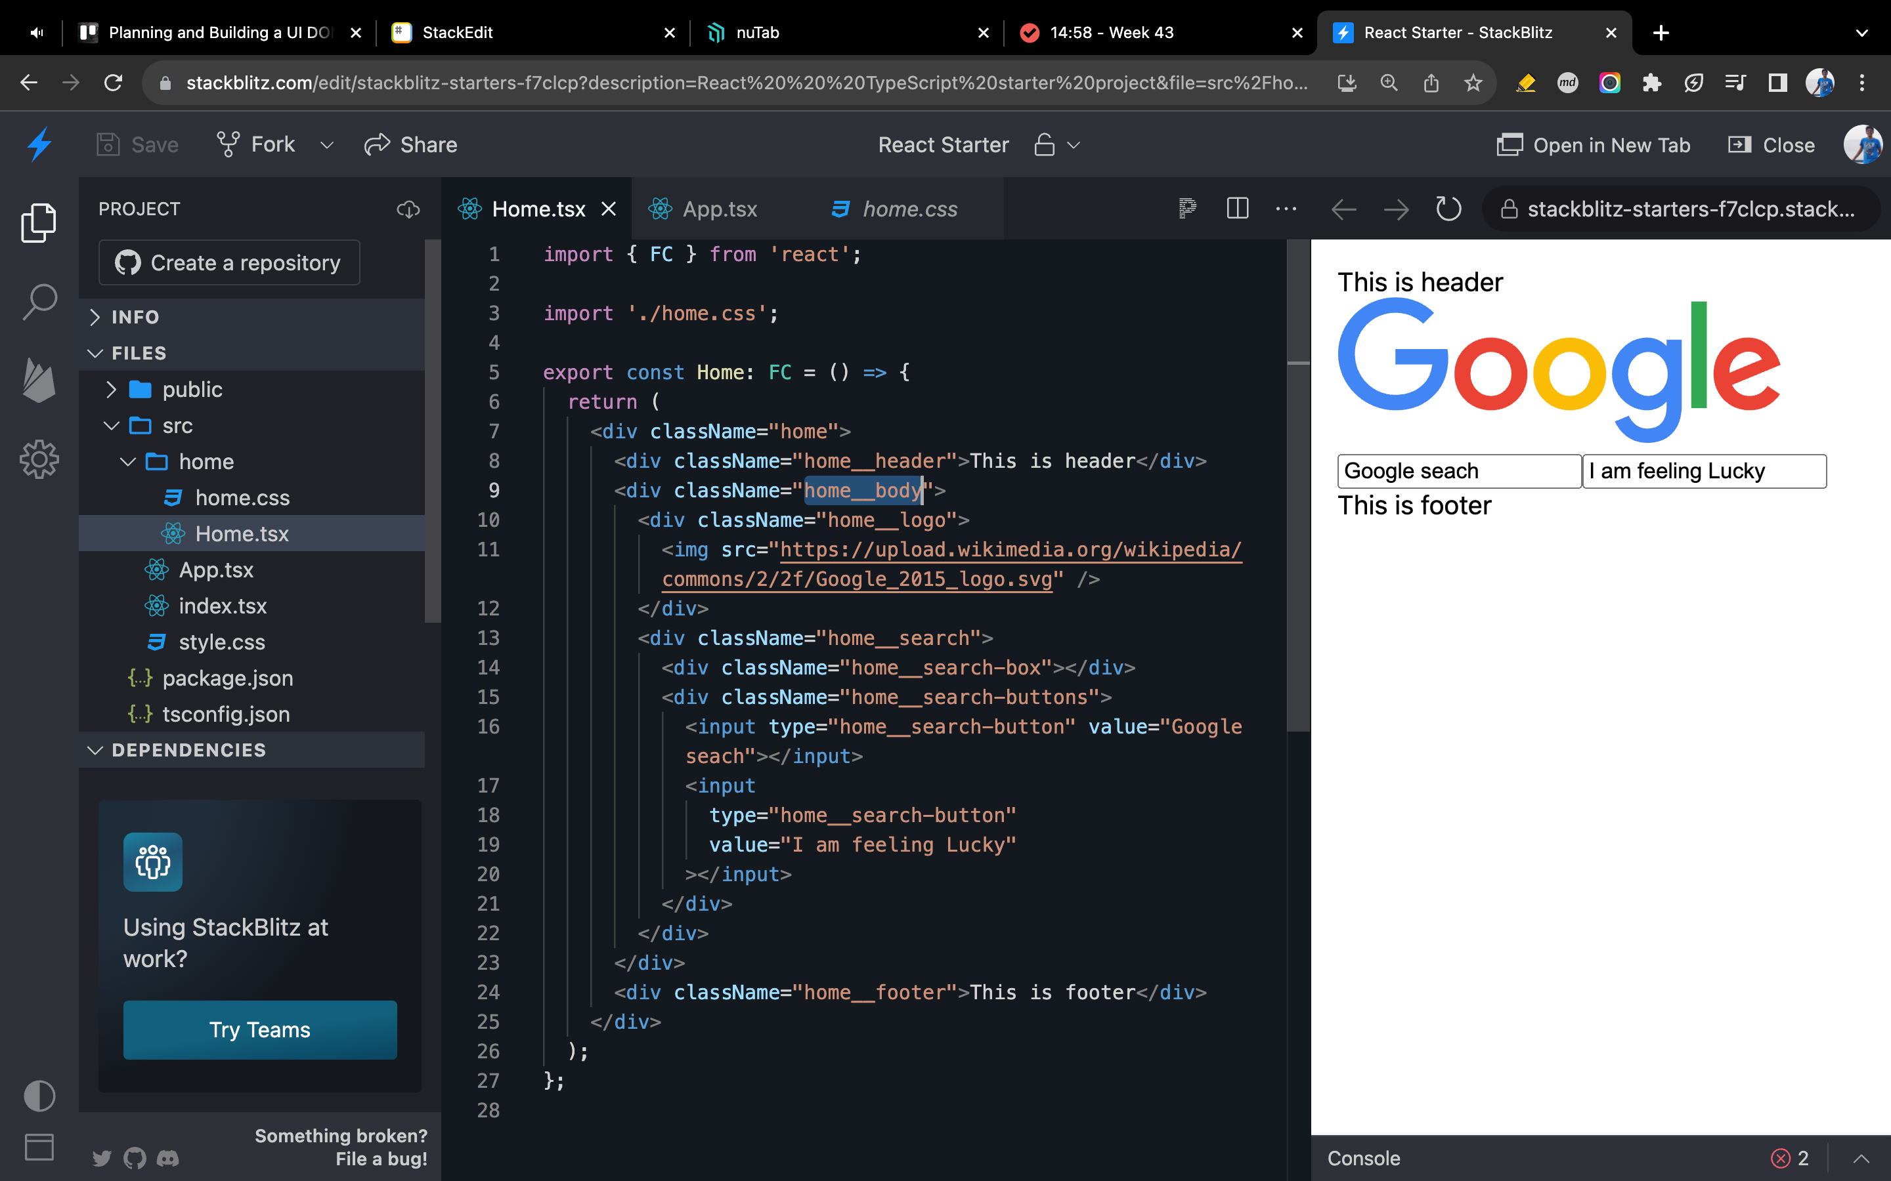Viewport: 1891px width, 1181px height.
Task: Expand the console with chevron up
Action: (1861, 1158)
